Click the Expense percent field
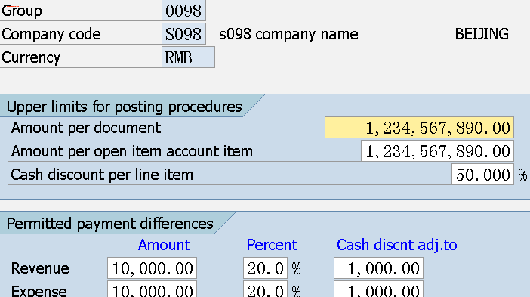 click(x=265, y=289)
